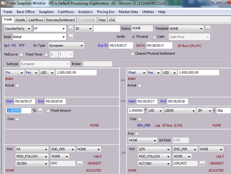231x174 pixels.
Task: Click the ellipsis button beside fixed rate percent
Action: tap(40, 110)
